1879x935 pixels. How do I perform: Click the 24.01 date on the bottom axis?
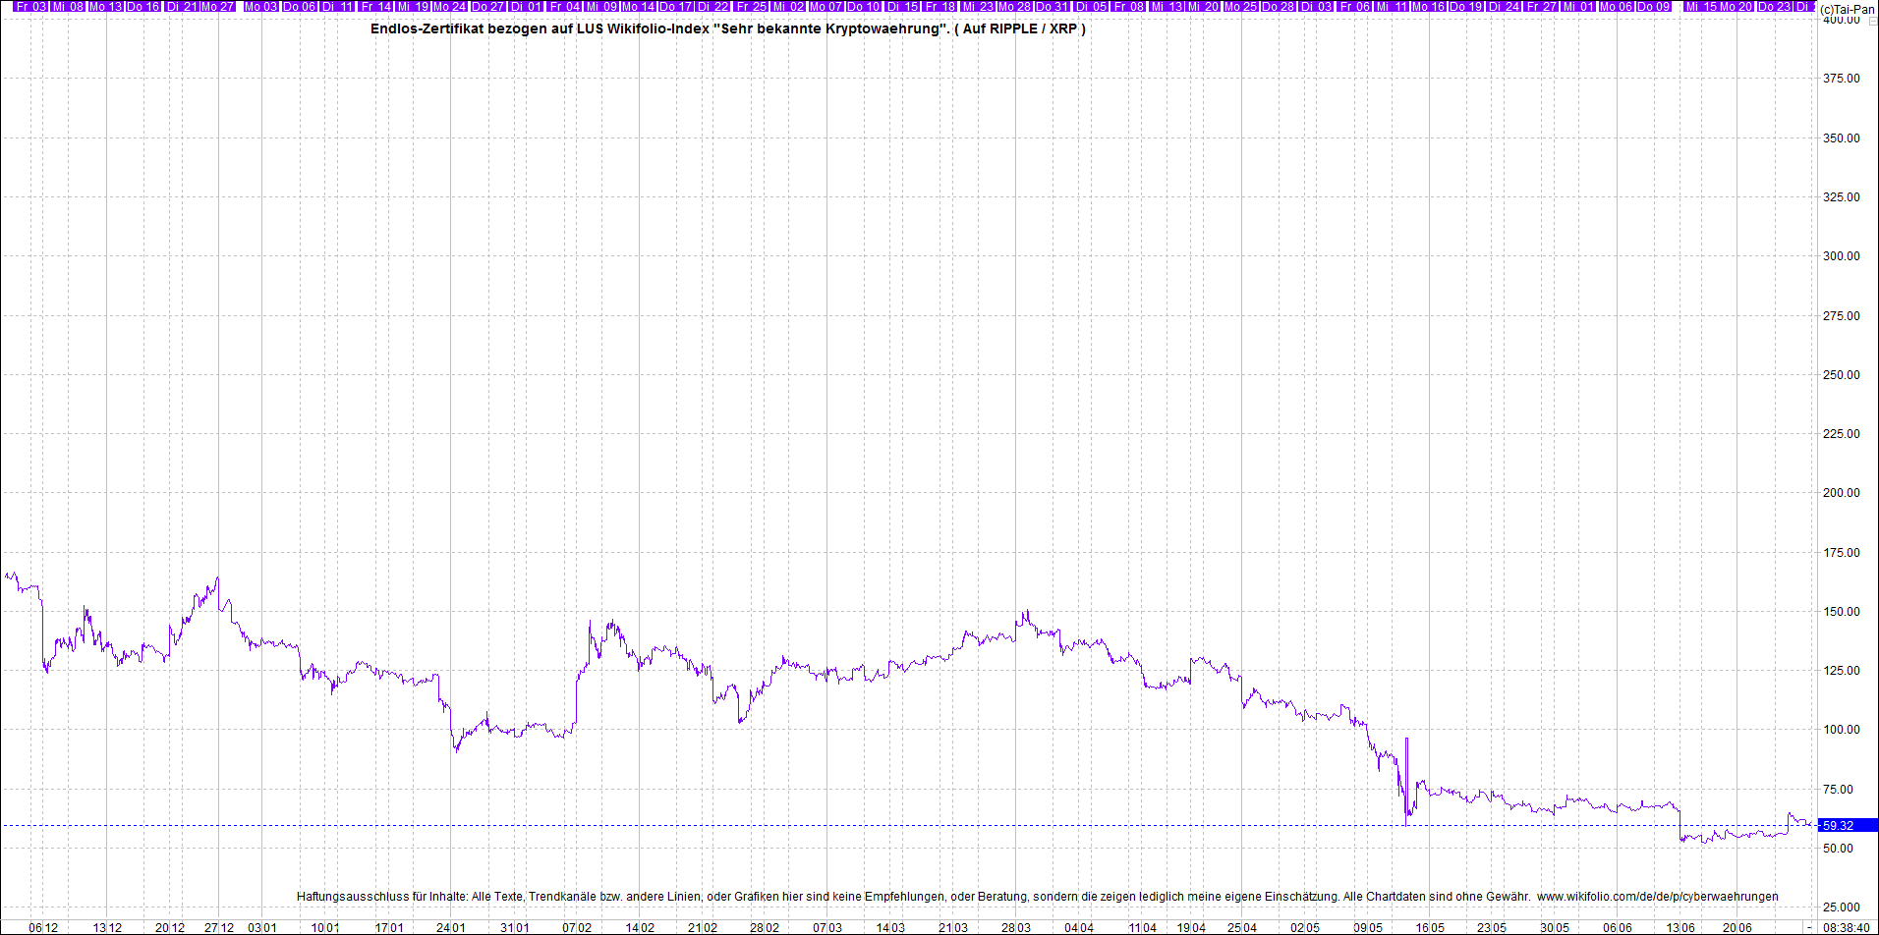pyautogui.click(x=451, y=928)
